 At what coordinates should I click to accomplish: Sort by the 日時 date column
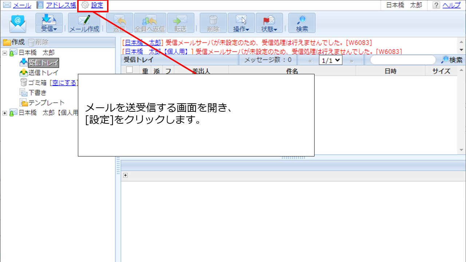391,71
